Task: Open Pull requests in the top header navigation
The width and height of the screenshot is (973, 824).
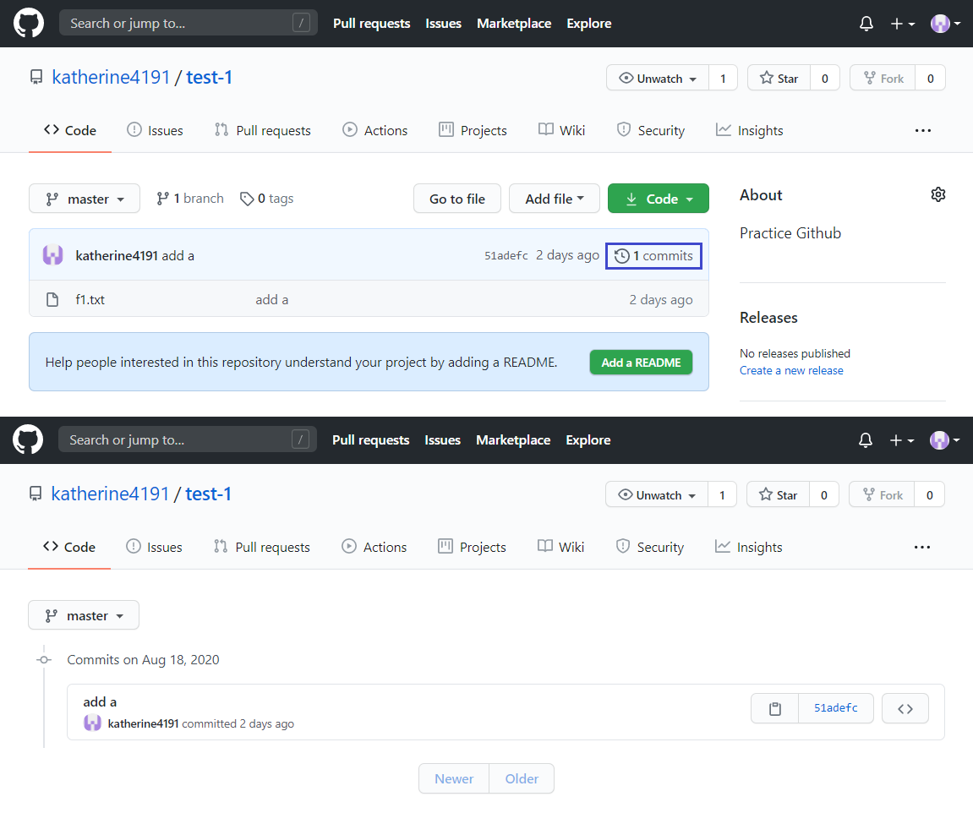Action: pos(372,24)
